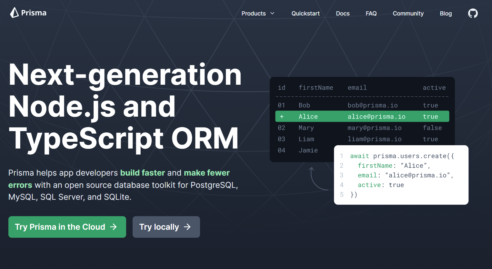Click the build faster highlighted text

coord(143,173)
